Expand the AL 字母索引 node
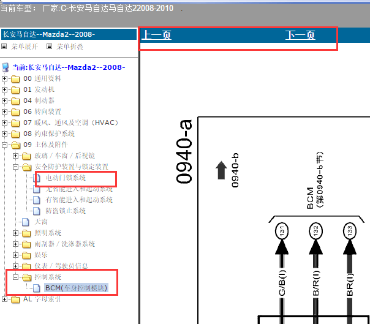 (4, 300)
